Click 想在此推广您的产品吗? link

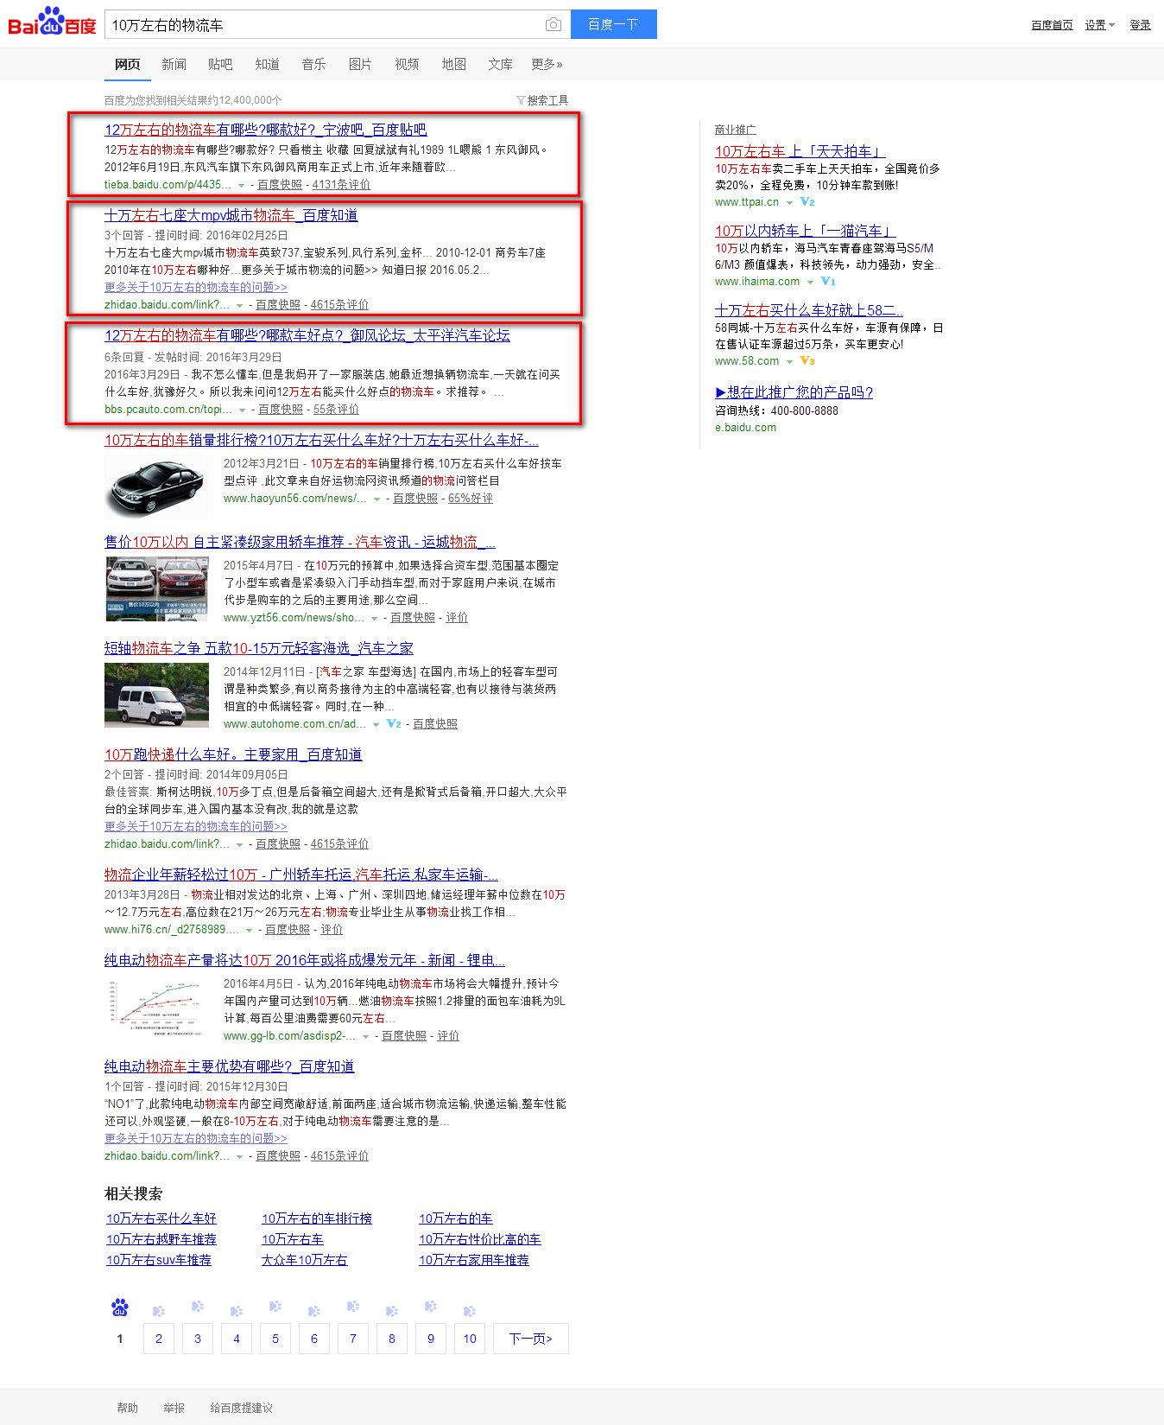794,392
